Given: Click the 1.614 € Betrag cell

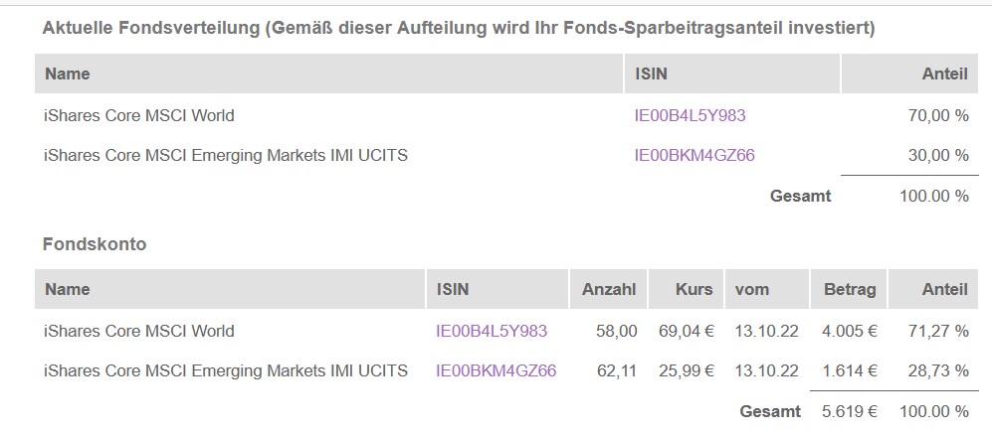Looking at the screenshot, I should pyautogui.click(x=850, y=370).
